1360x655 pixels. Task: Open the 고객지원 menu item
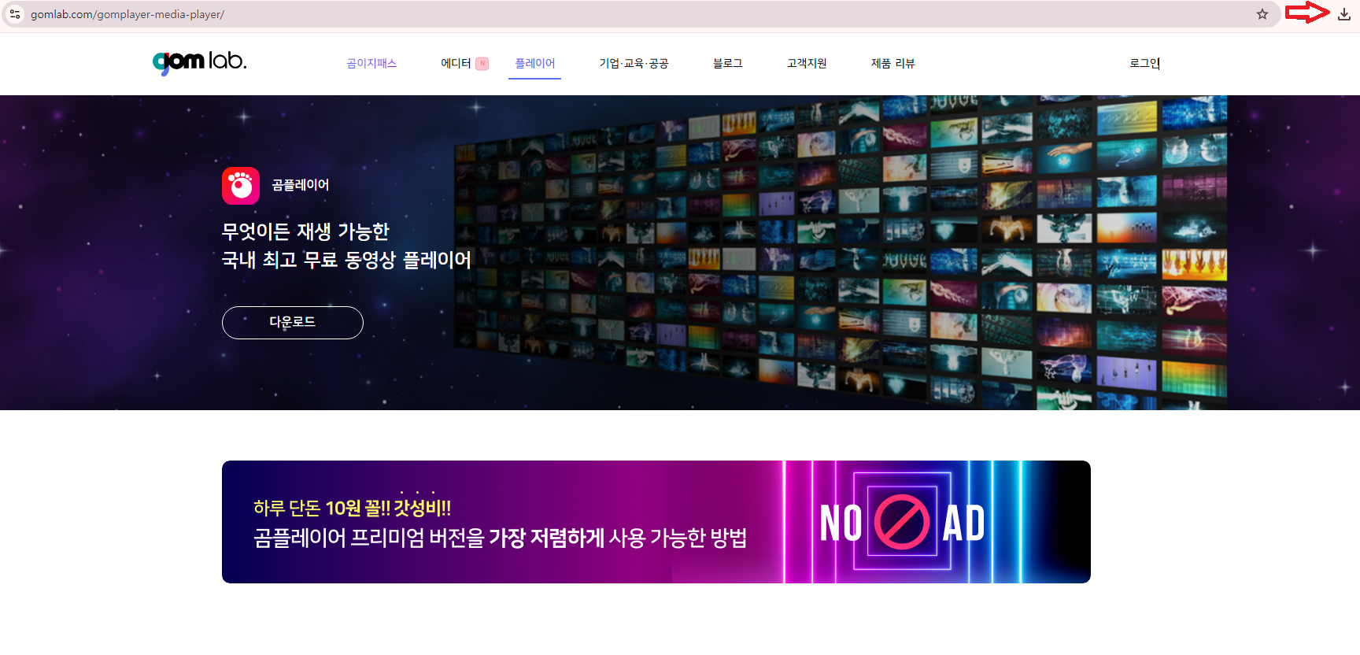tap(807, 64)
